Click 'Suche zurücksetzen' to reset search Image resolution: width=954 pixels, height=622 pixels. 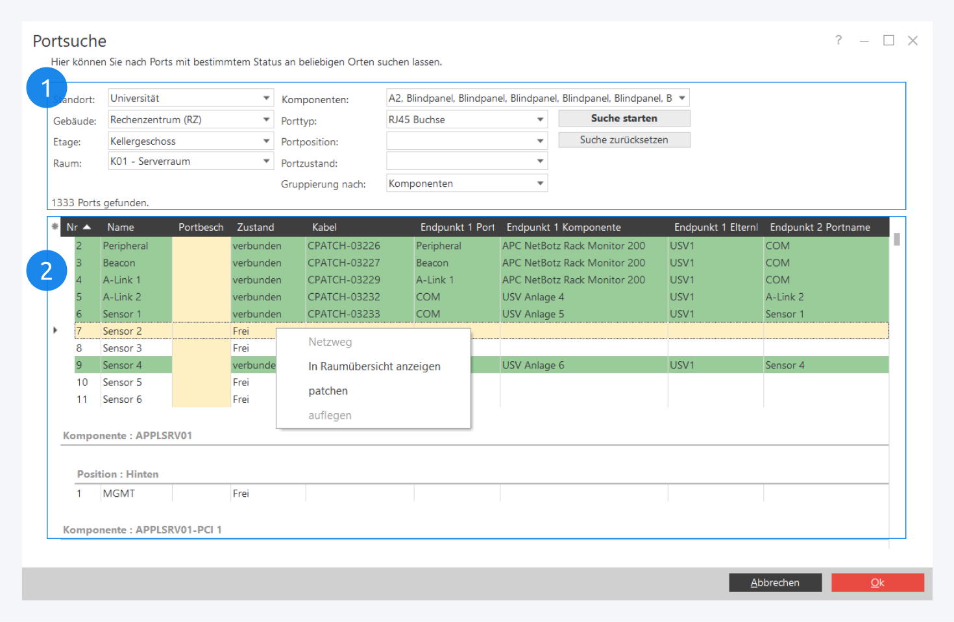(624, 140)
